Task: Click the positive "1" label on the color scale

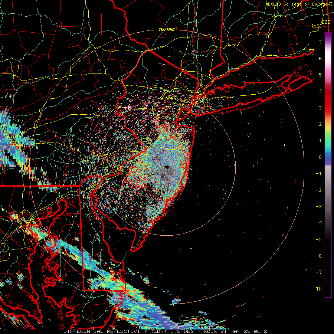Action: pyautogui.click(x=320, y=141)
